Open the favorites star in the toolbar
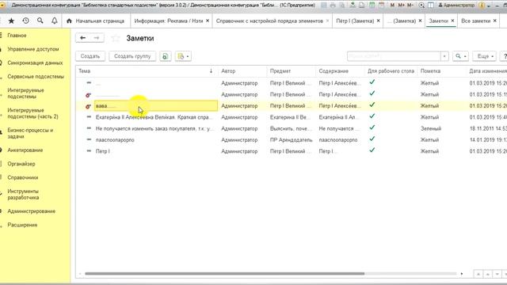The height and width of the screenshot is (285, 507). pyautogui.click(x=11, y=21)
